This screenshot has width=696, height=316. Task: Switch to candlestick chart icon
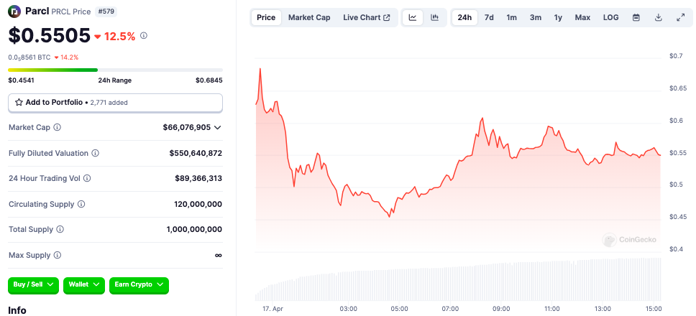[x=434, y=17]
